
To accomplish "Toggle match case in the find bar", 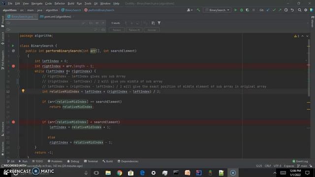I will click(x=91, y=23).
